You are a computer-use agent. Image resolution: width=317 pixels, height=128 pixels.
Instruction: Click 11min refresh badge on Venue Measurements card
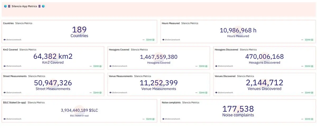(203, 93)
